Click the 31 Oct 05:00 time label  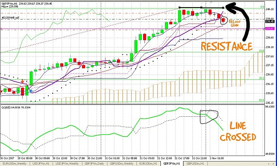tap(129, 158)
